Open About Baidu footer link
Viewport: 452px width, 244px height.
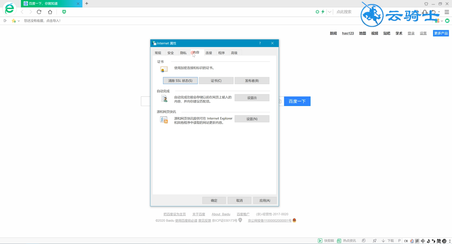tap(221, 214)
